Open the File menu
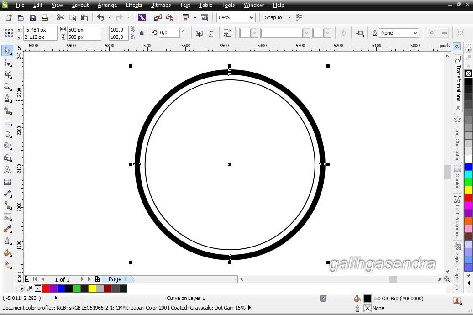The image size is (473, 315). pyautogui.click(x=20, y=5)
